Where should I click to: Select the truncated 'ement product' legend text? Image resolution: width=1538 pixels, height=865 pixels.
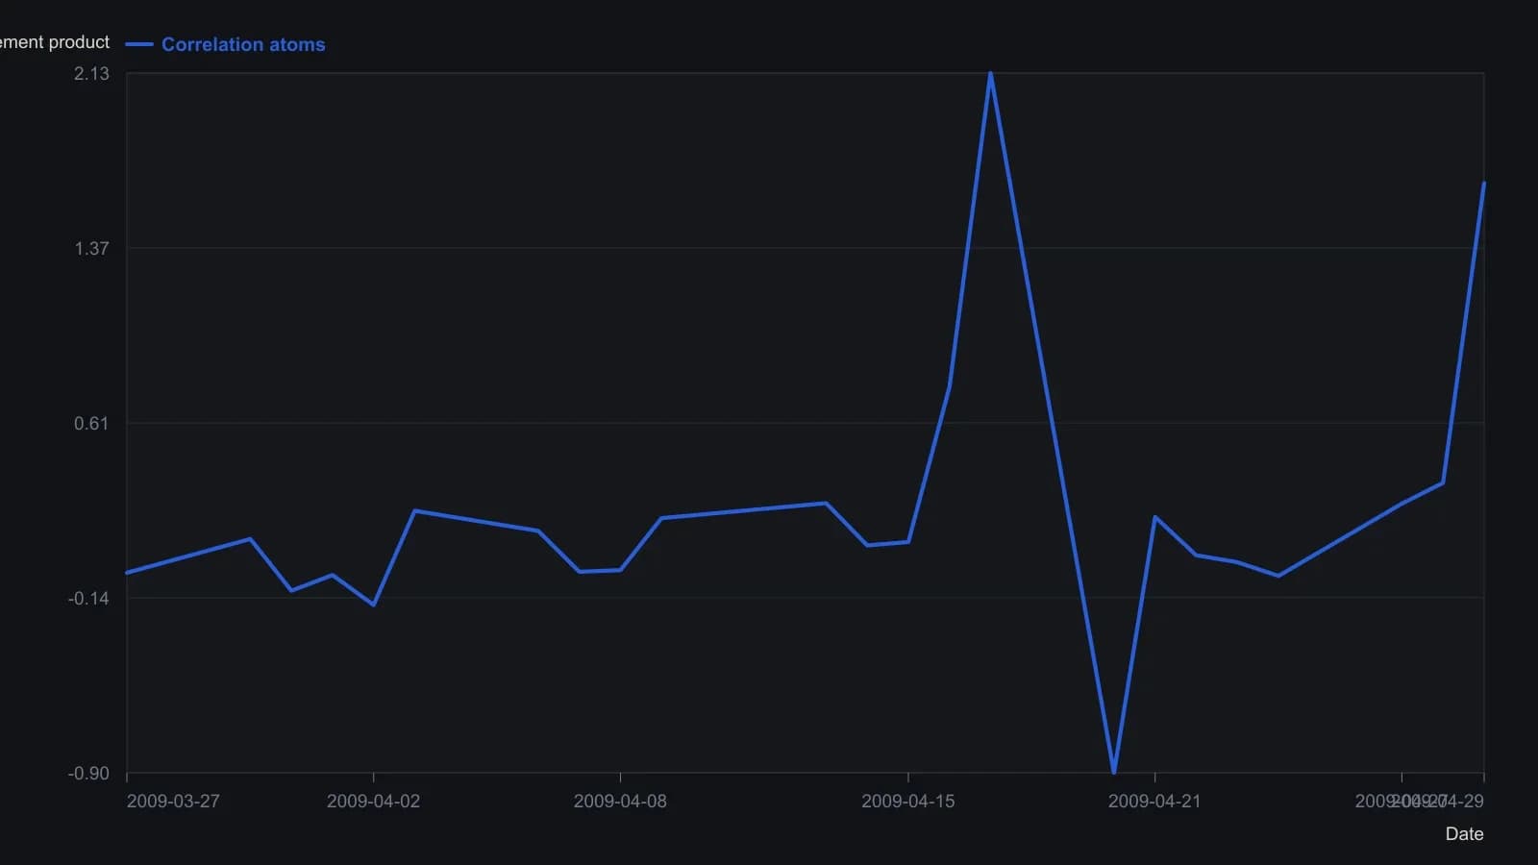[55, 42]
